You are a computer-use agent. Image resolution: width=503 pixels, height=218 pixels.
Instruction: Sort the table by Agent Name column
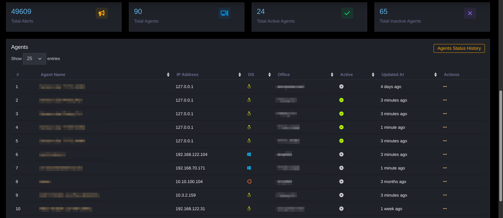pyautogui.click(x=53, y=74)
